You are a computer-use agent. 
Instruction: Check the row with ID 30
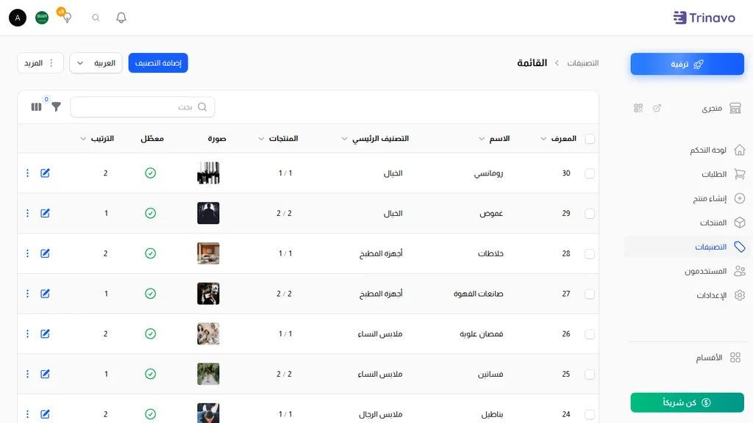pyautogui.click(x=590, y=173)
